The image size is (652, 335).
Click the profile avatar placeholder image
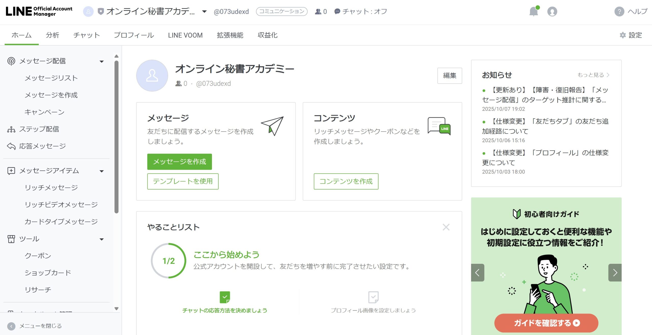pyautogui.click(x=152, y=76)
